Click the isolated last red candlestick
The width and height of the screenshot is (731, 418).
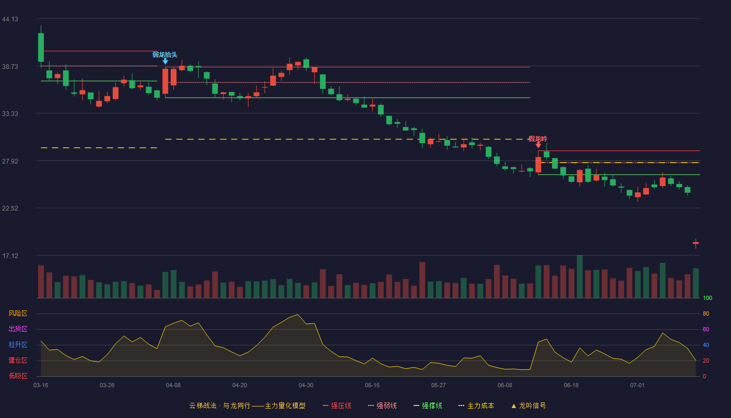point(695,243)
